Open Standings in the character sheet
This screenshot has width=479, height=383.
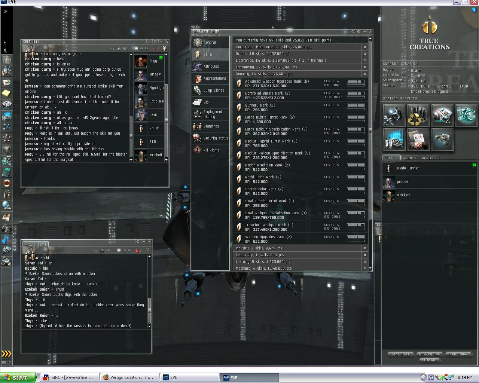(x=210, y=126)
